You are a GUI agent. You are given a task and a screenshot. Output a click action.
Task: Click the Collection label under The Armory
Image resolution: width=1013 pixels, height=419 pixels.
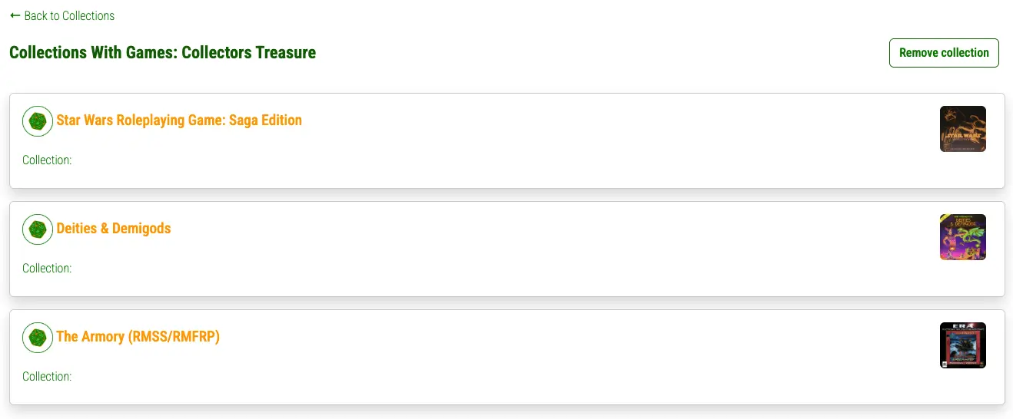tap(47, 377)
